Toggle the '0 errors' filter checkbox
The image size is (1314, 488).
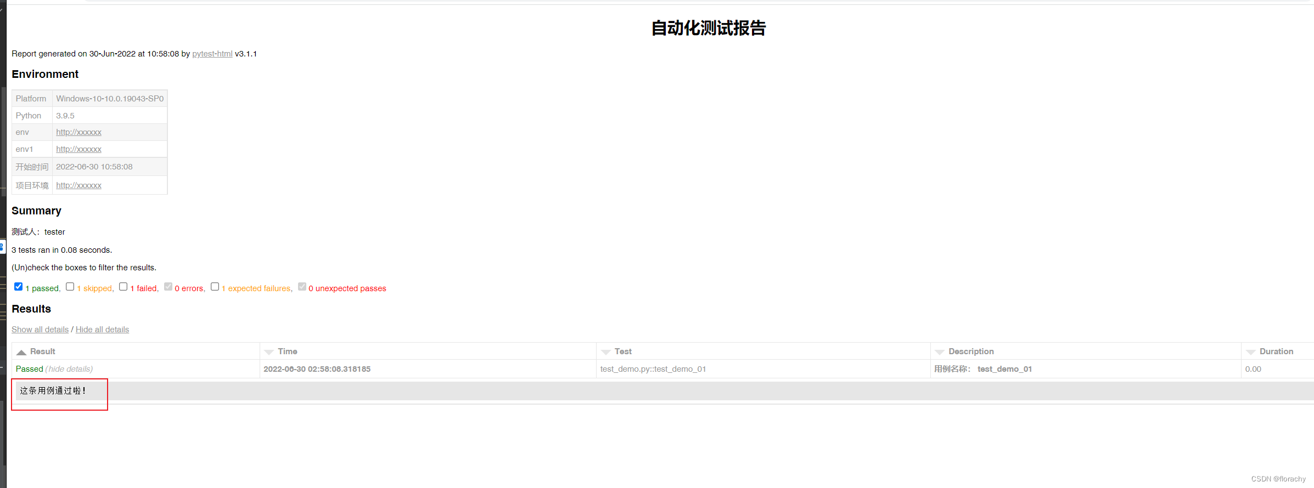[169, 287]
